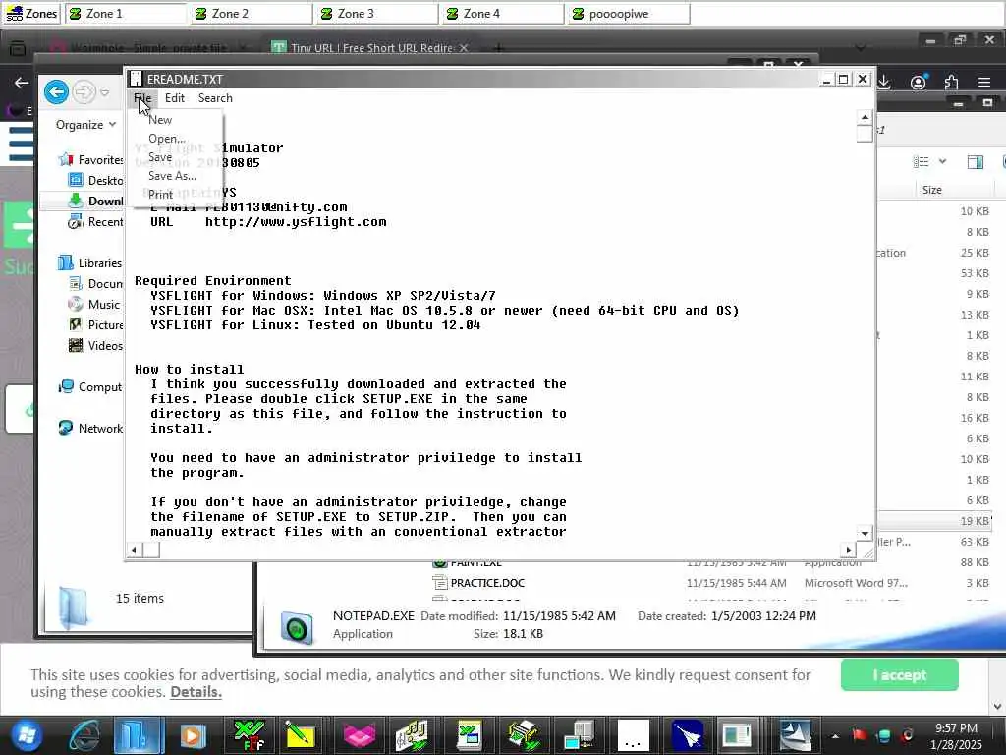The width and height of the screenshot is (1006, 755).
Task: Select Downloads in the Explorer sidebar
Action: pos(95,201)
